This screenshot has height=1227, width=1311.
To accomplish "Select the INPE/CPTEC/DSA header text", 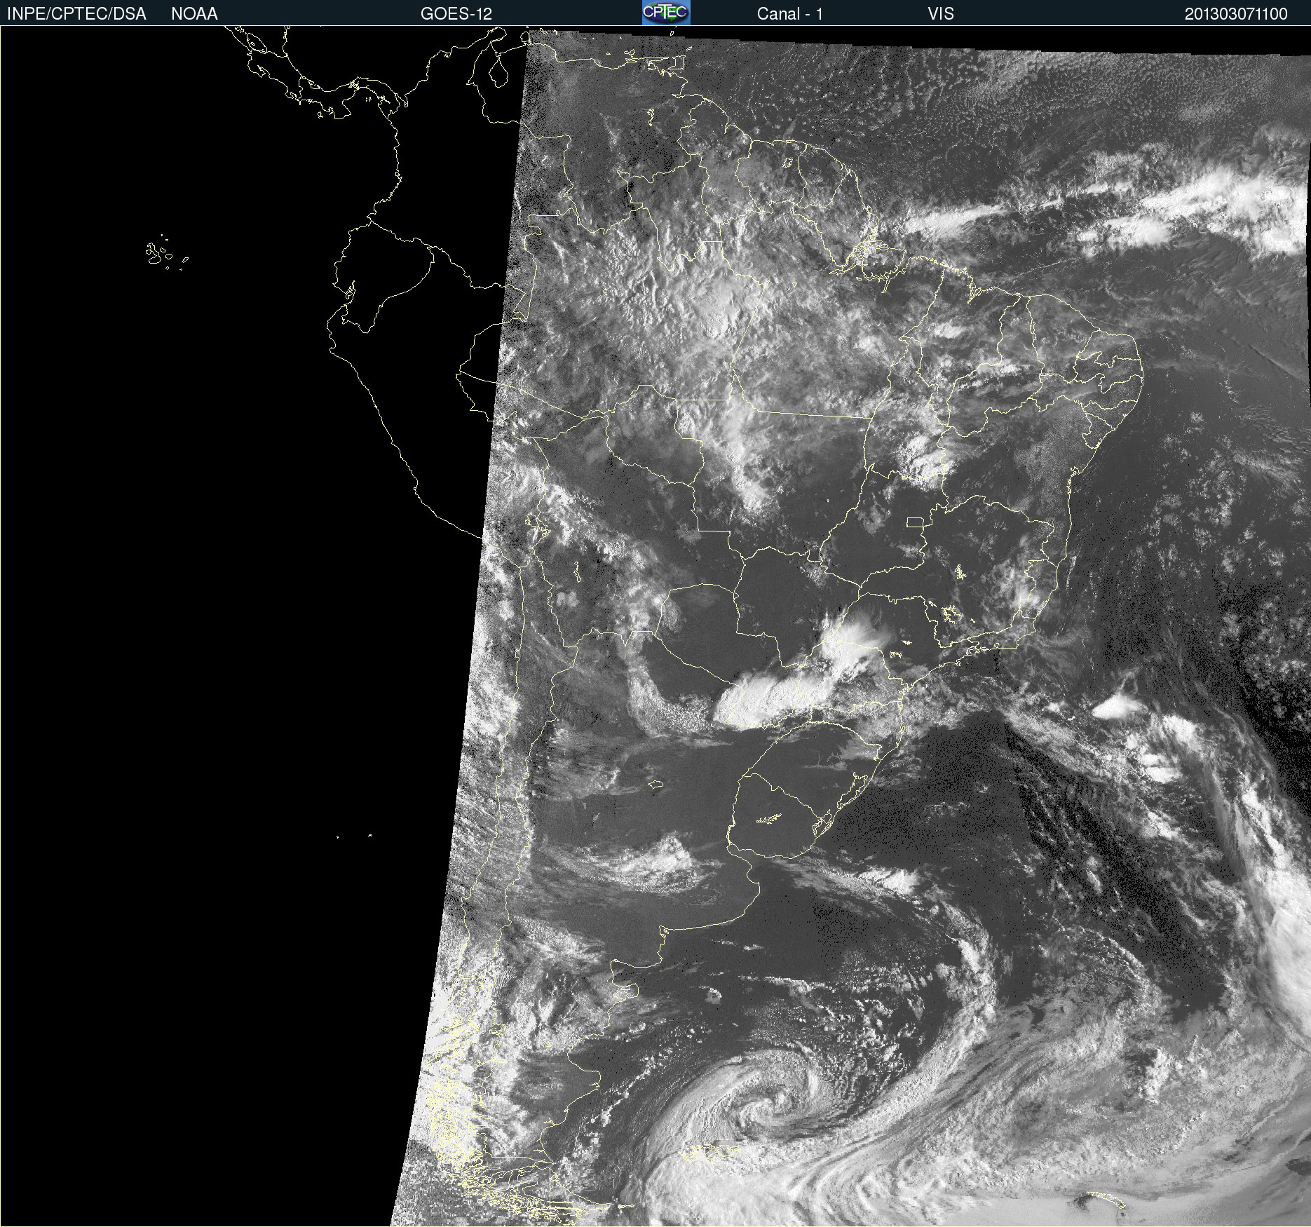I will 76,14.
